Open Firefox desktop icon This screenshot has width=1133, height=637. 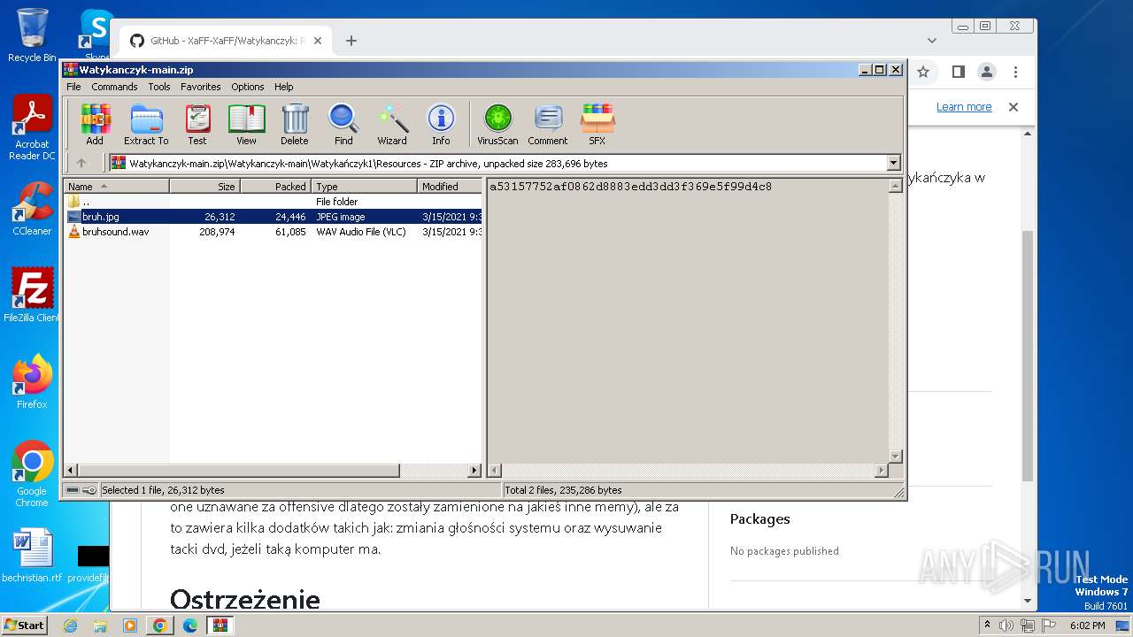click(32, 382)
